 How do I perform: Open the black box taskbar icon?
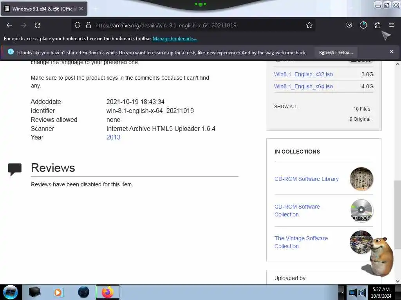34,292
